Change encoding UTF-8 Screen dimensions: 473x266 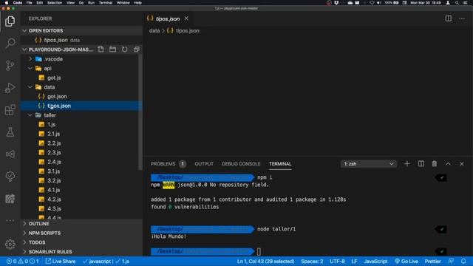coord(337,261)
